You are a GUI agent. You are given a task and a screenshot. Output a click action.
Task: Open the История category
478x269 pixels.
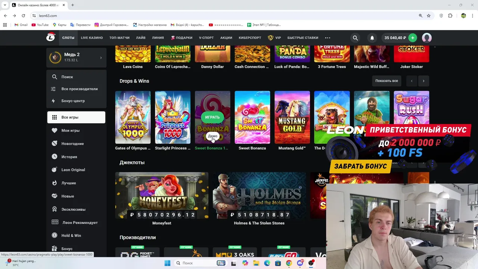(76, 157)
